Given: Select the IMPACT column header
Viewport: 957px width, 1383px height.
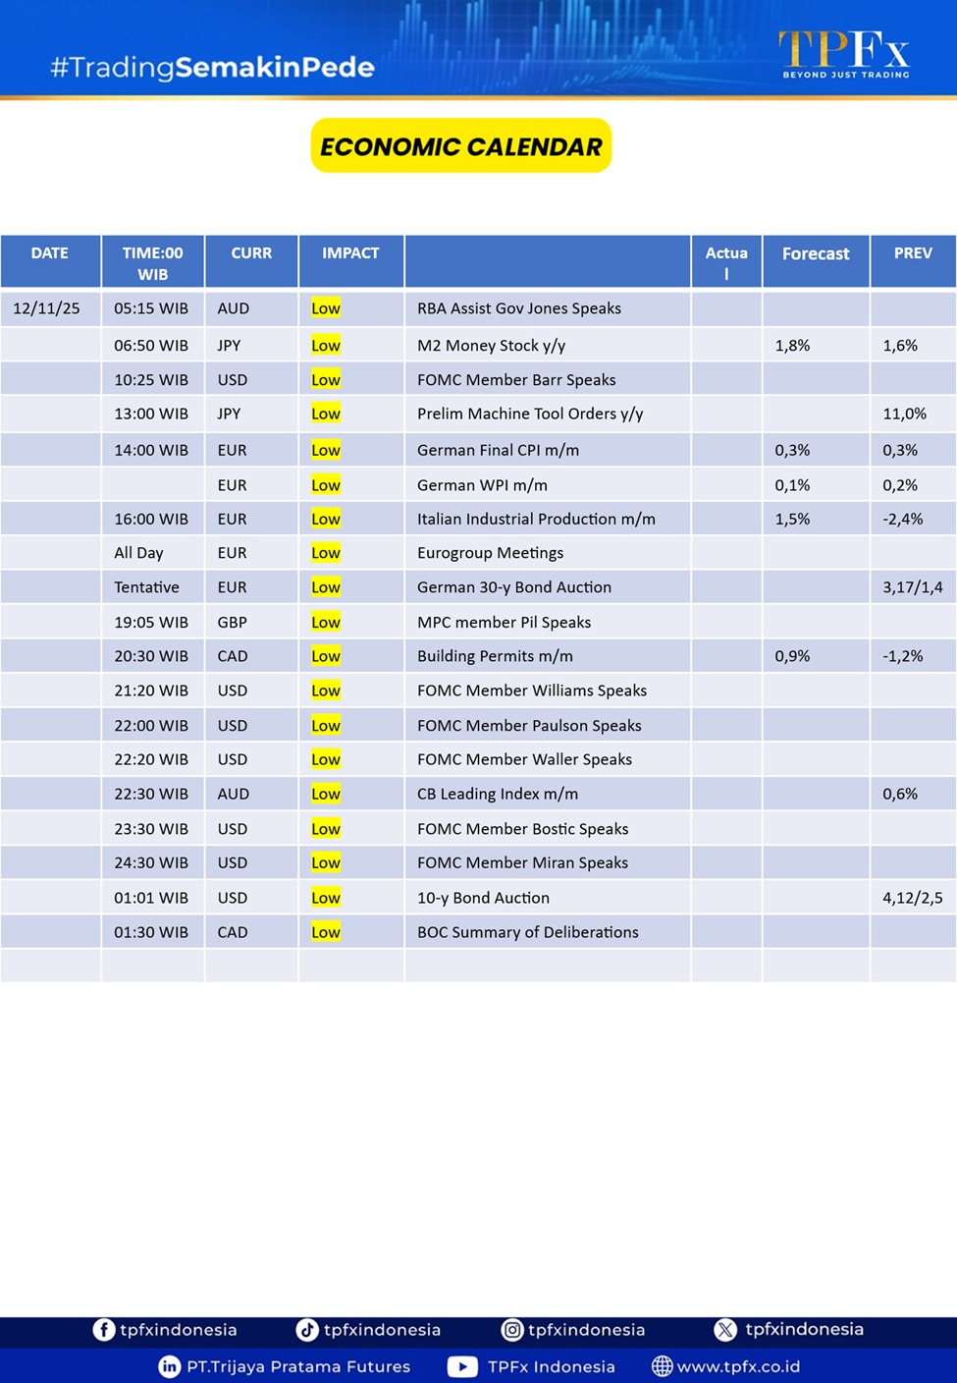Looking at the screenshot, I should (350, 253).
